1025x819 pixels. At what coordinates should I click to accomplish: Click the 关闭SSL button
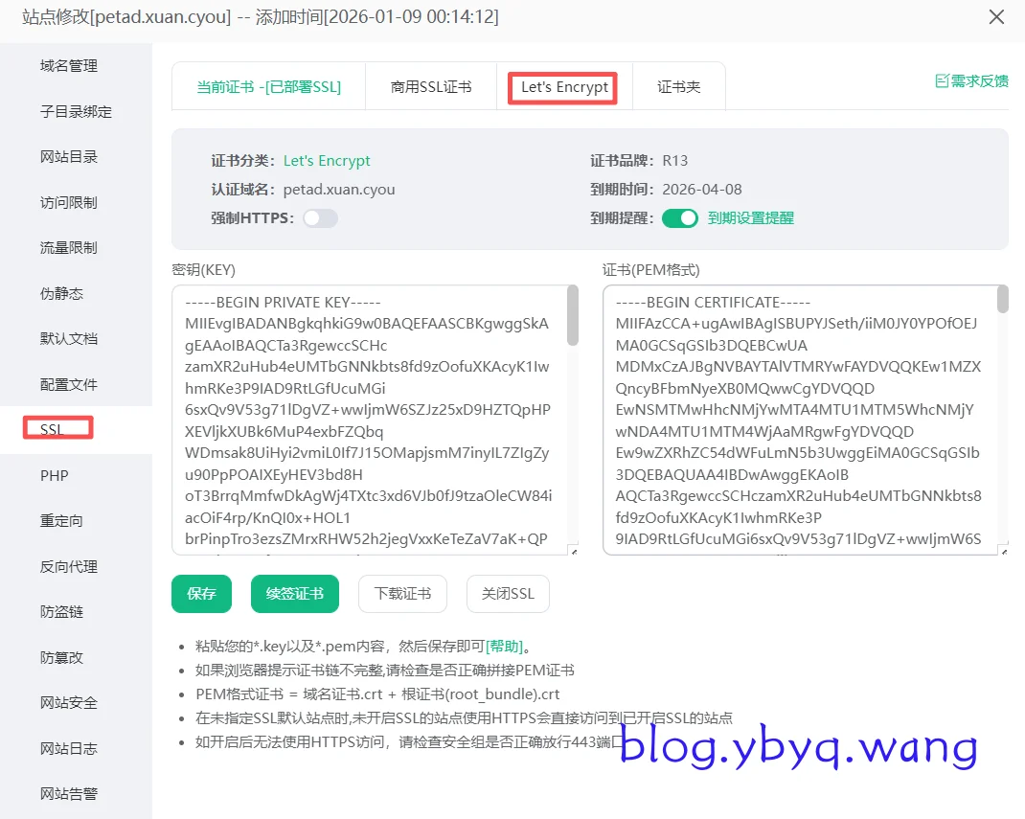(x=508, y=594)
